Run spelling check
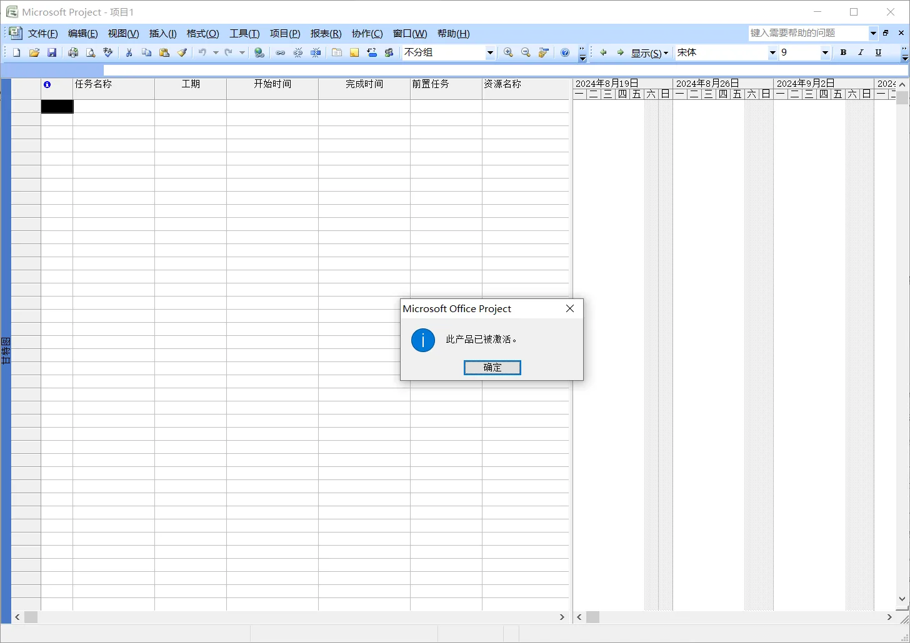910x643 pixels. (108, 53)
